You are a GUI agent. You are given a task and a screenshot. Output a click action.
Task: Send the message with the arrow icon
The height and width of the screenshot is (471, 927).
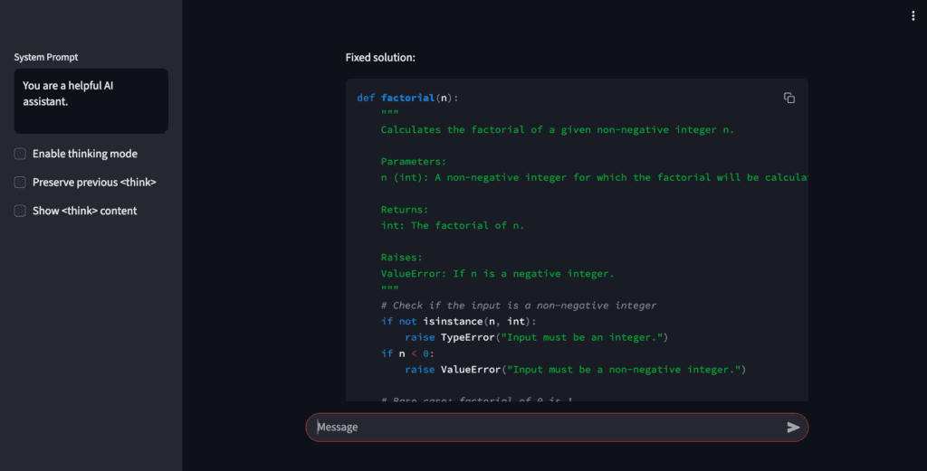(793, 427)
